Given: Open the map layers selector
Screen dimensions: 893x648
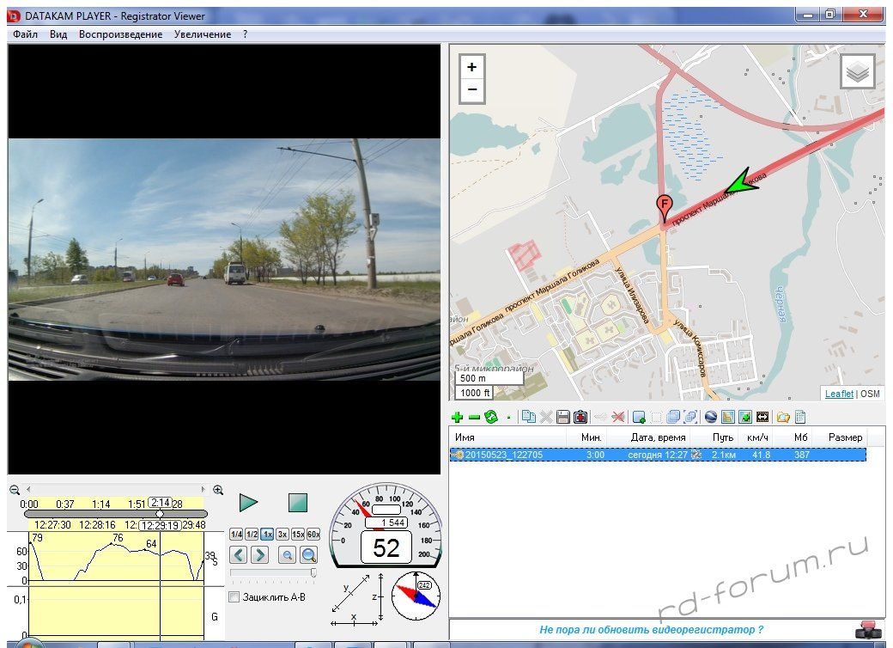Looking at the screenshot, I should click(857, 72).
